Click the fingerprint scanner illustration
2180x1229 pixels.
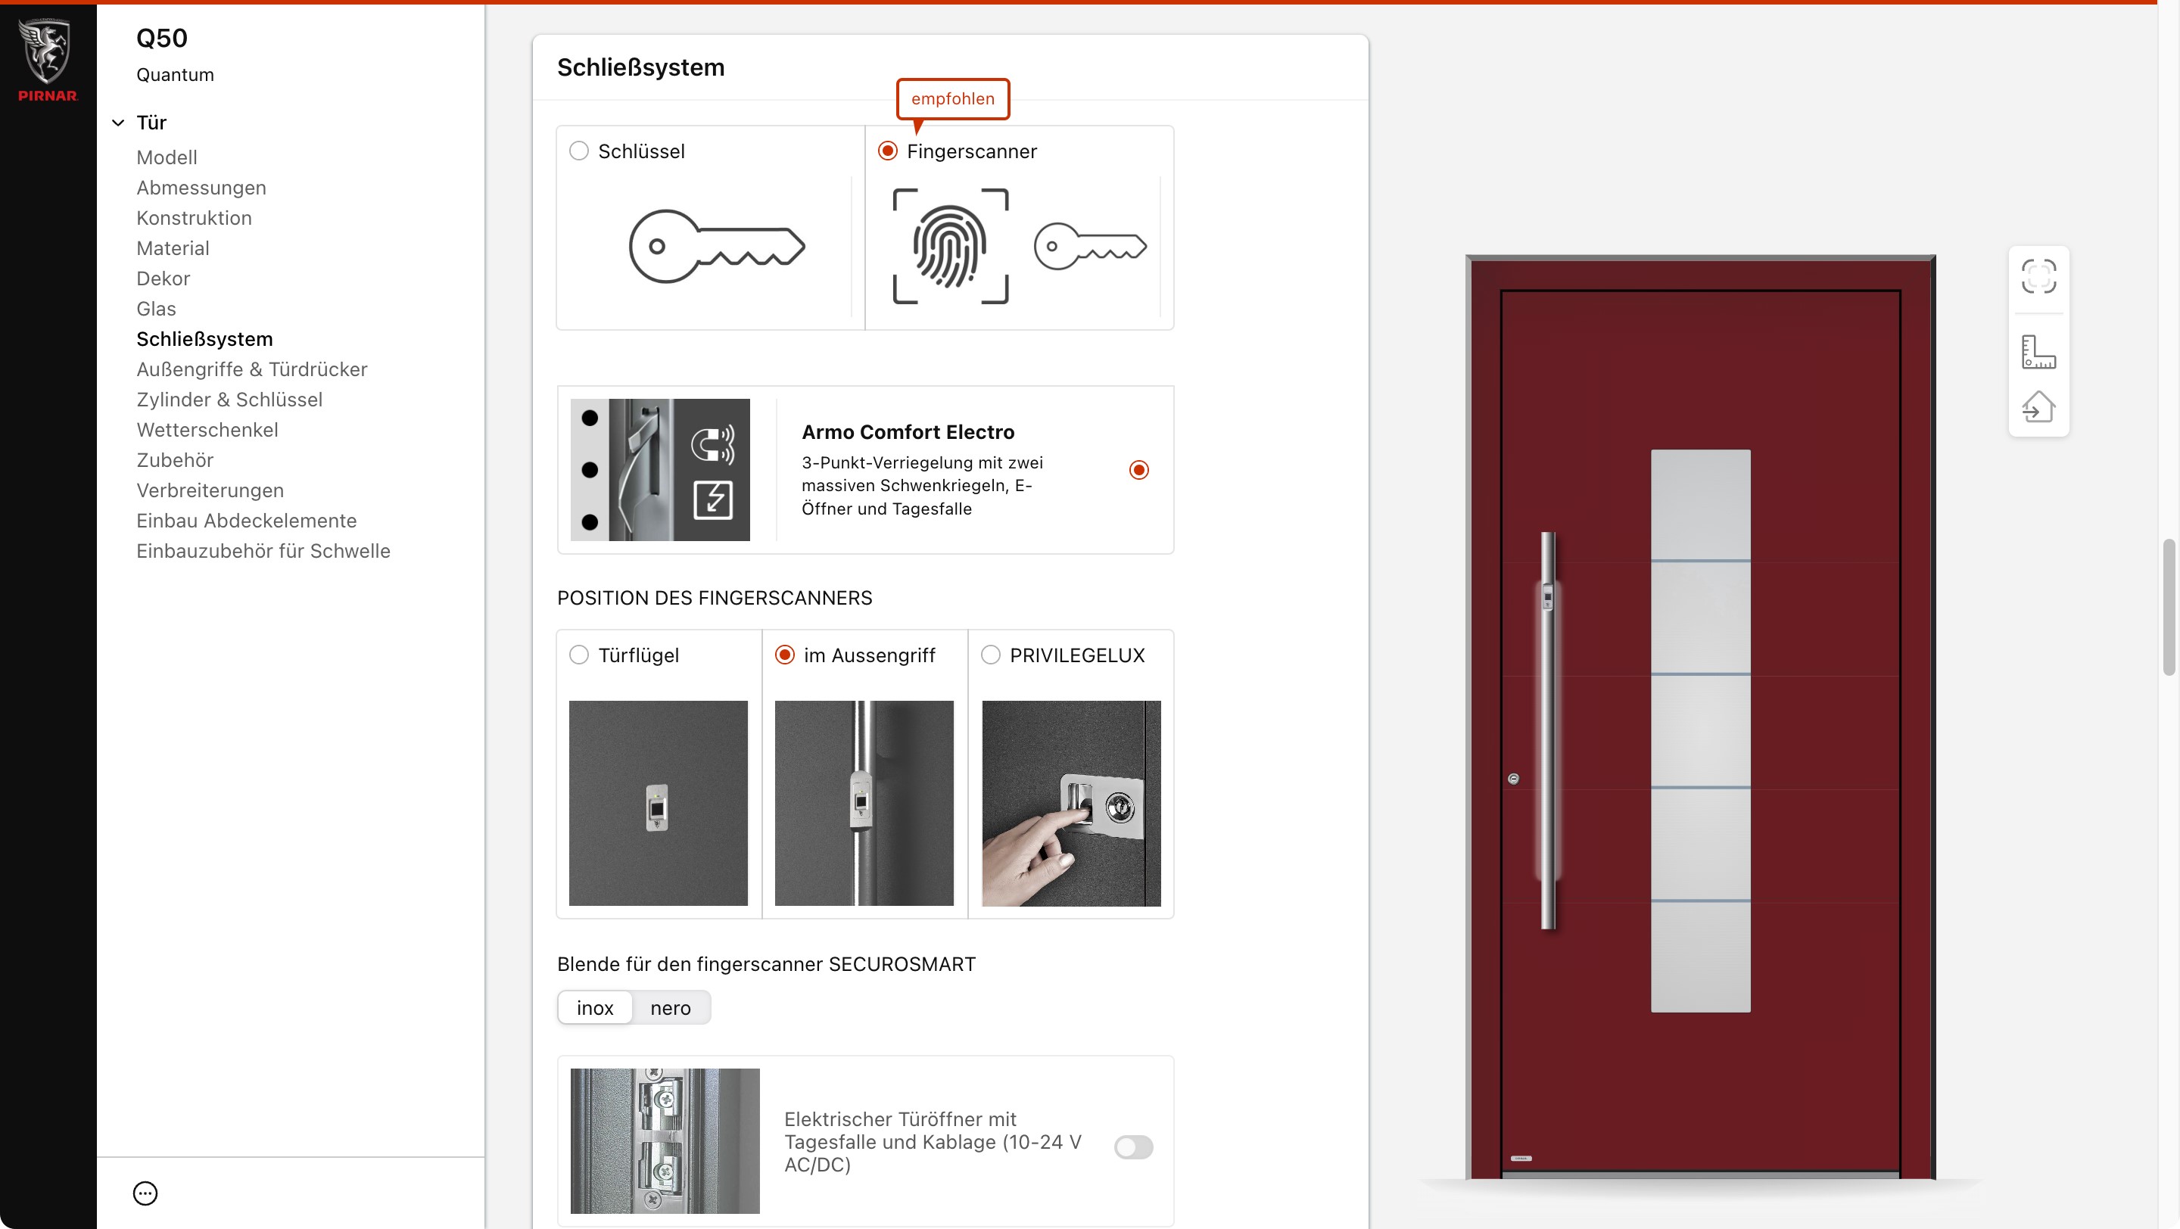(x=951, y=246)
